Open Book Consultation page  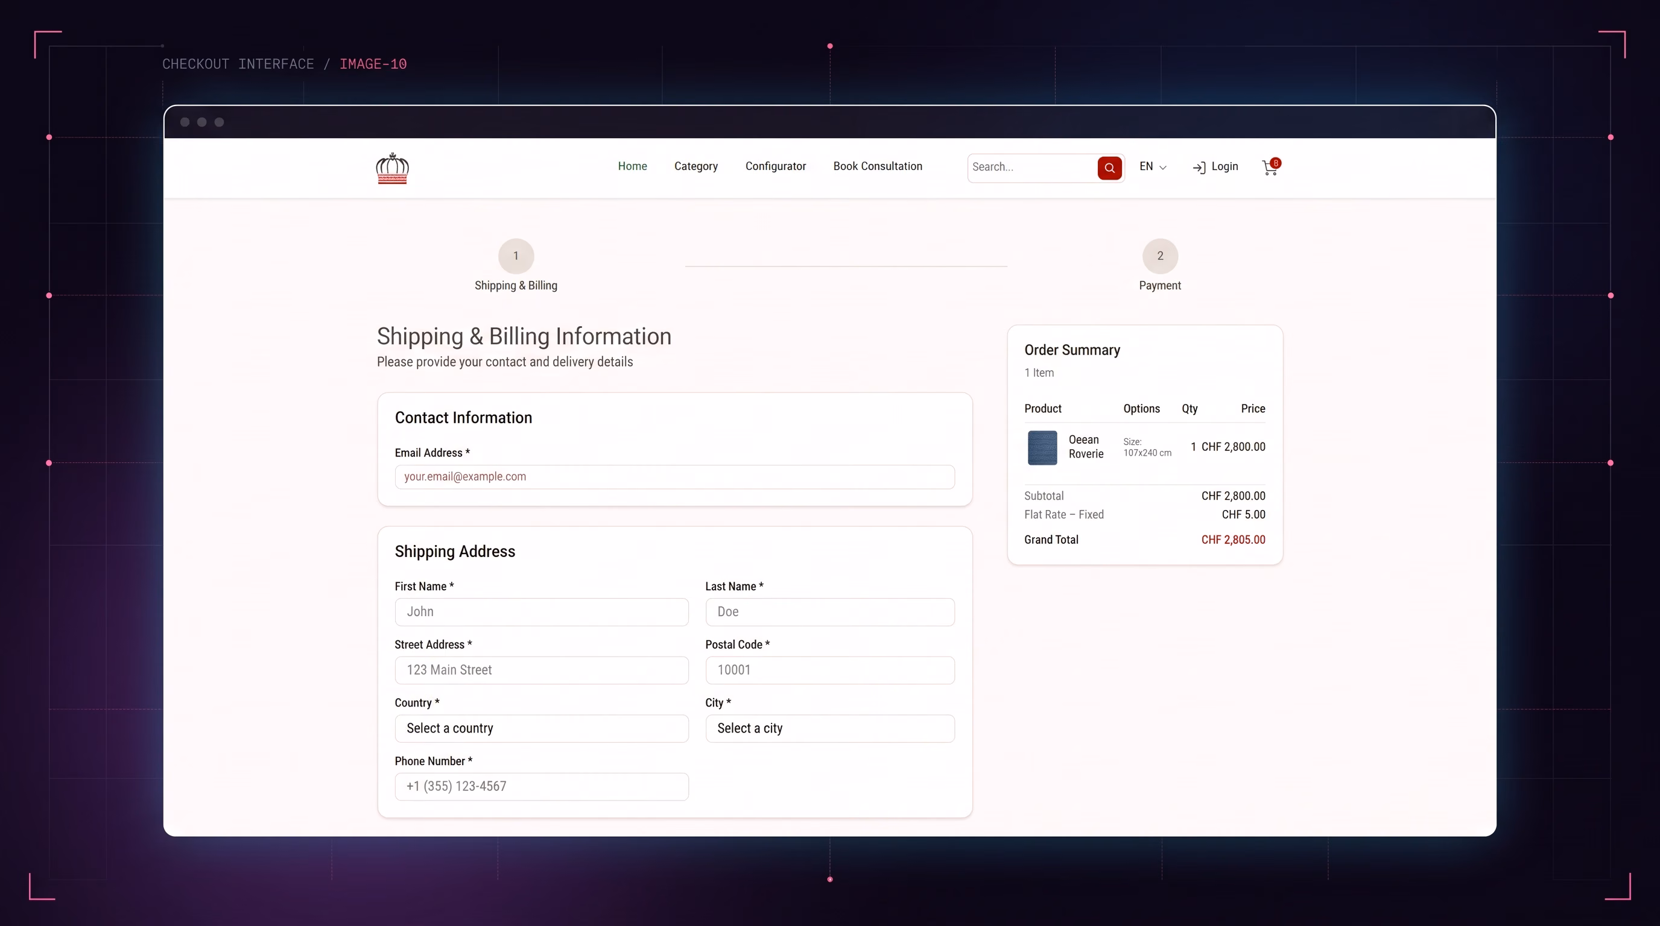click(x=877, y=166)
